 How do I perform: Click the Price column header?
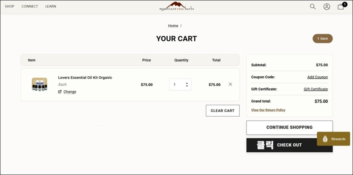point(146,60)
